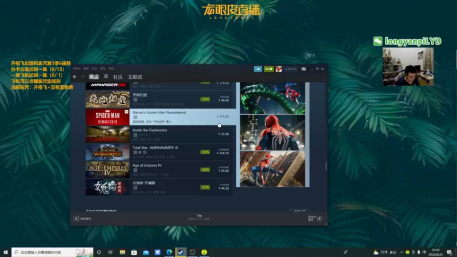Viewport: 457px width, 257px height.
Task: Open the Spider-Man night city screenshot preview
Action: point(272,132)
